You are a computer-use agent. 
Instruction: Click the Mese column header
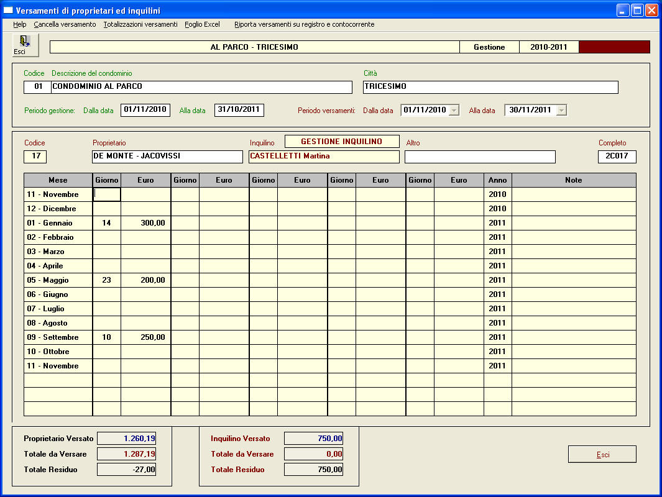(x=58, y=180)
